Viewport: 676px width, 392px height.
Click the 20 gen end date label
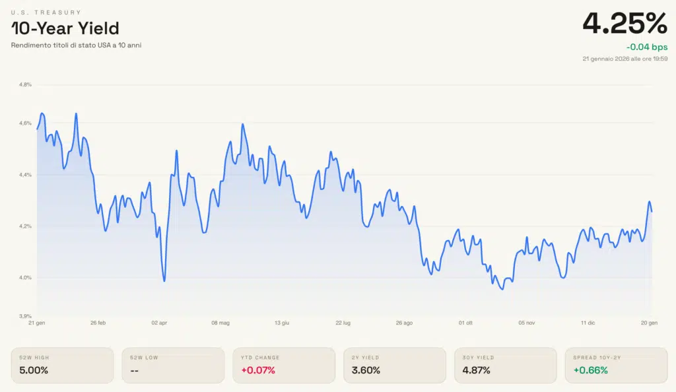(x=649, y=323)
